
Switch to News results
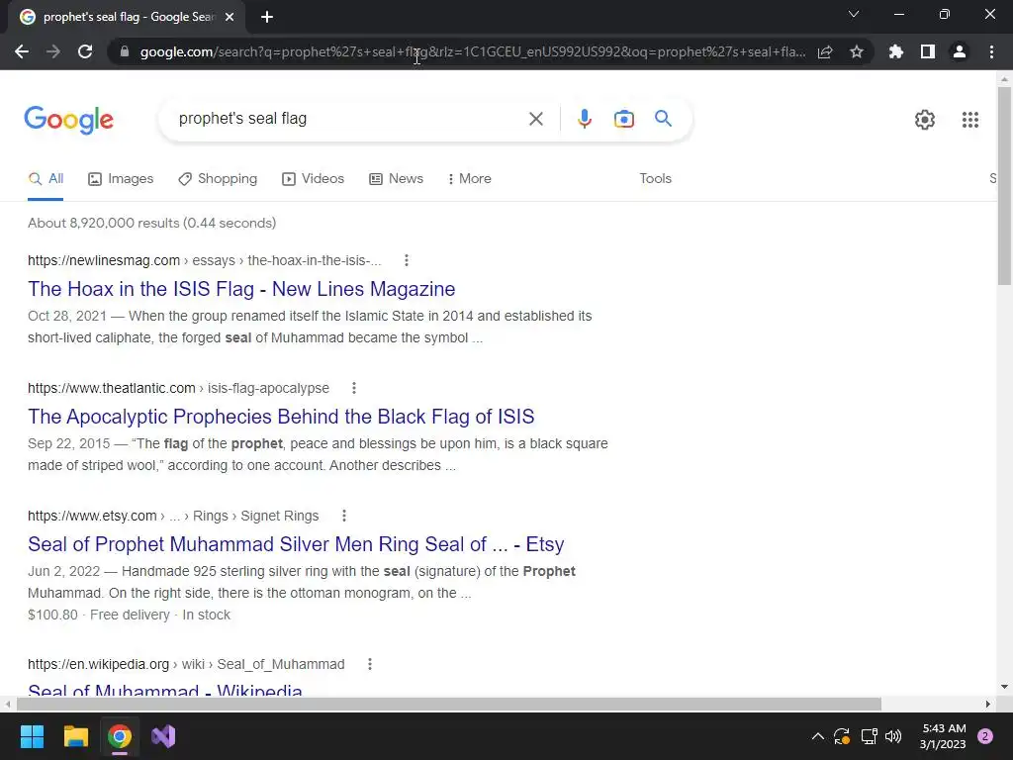pos(396,178)
